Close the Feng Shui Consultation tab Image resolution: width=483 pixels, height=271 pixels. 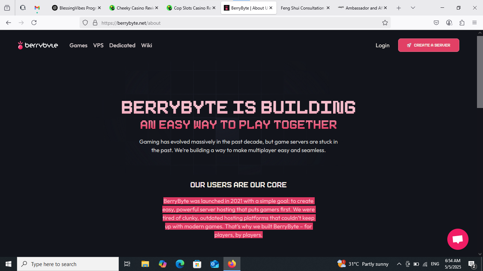coord(328,8)
